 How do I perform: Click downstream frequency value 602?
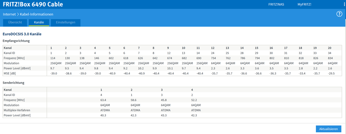(x=111, y=58)
